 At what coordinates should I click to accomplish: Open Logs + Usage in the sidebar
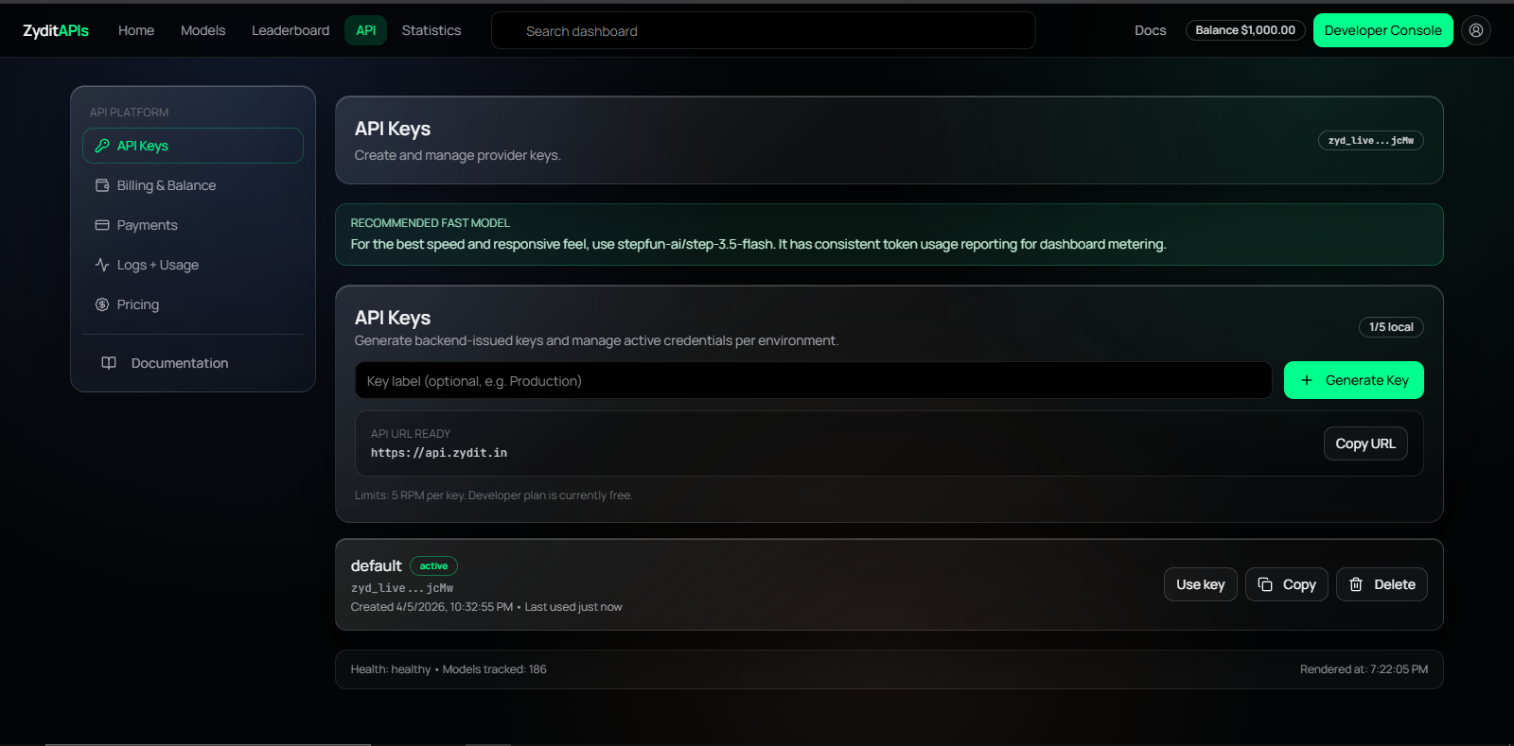pyautogui.click(x=193, y=265)
